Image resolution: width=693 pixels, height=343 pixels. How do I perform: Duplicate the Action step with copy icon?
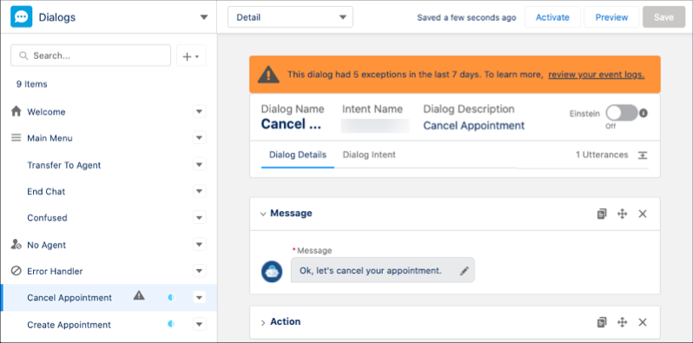pos(602,322)
